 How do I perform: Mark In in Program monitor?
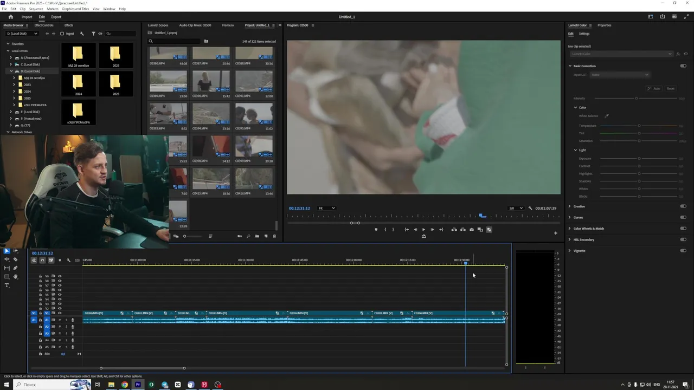point(385,230)
